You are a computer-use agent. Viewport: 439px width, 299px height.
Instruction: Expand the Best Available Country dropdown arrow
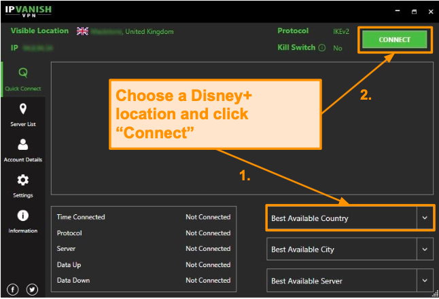[425, 218]
